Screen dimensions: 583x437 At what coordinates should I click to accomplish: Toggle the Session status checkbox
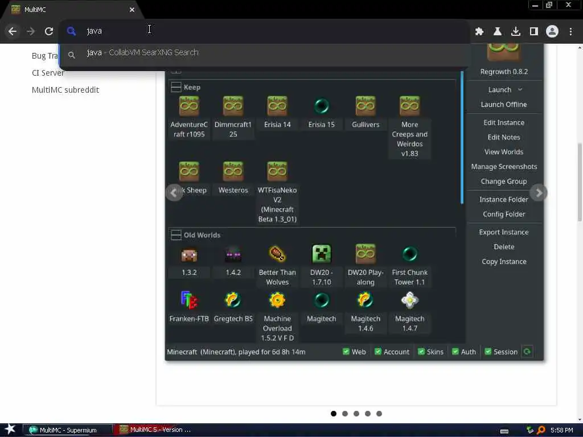tap(488, 352)
